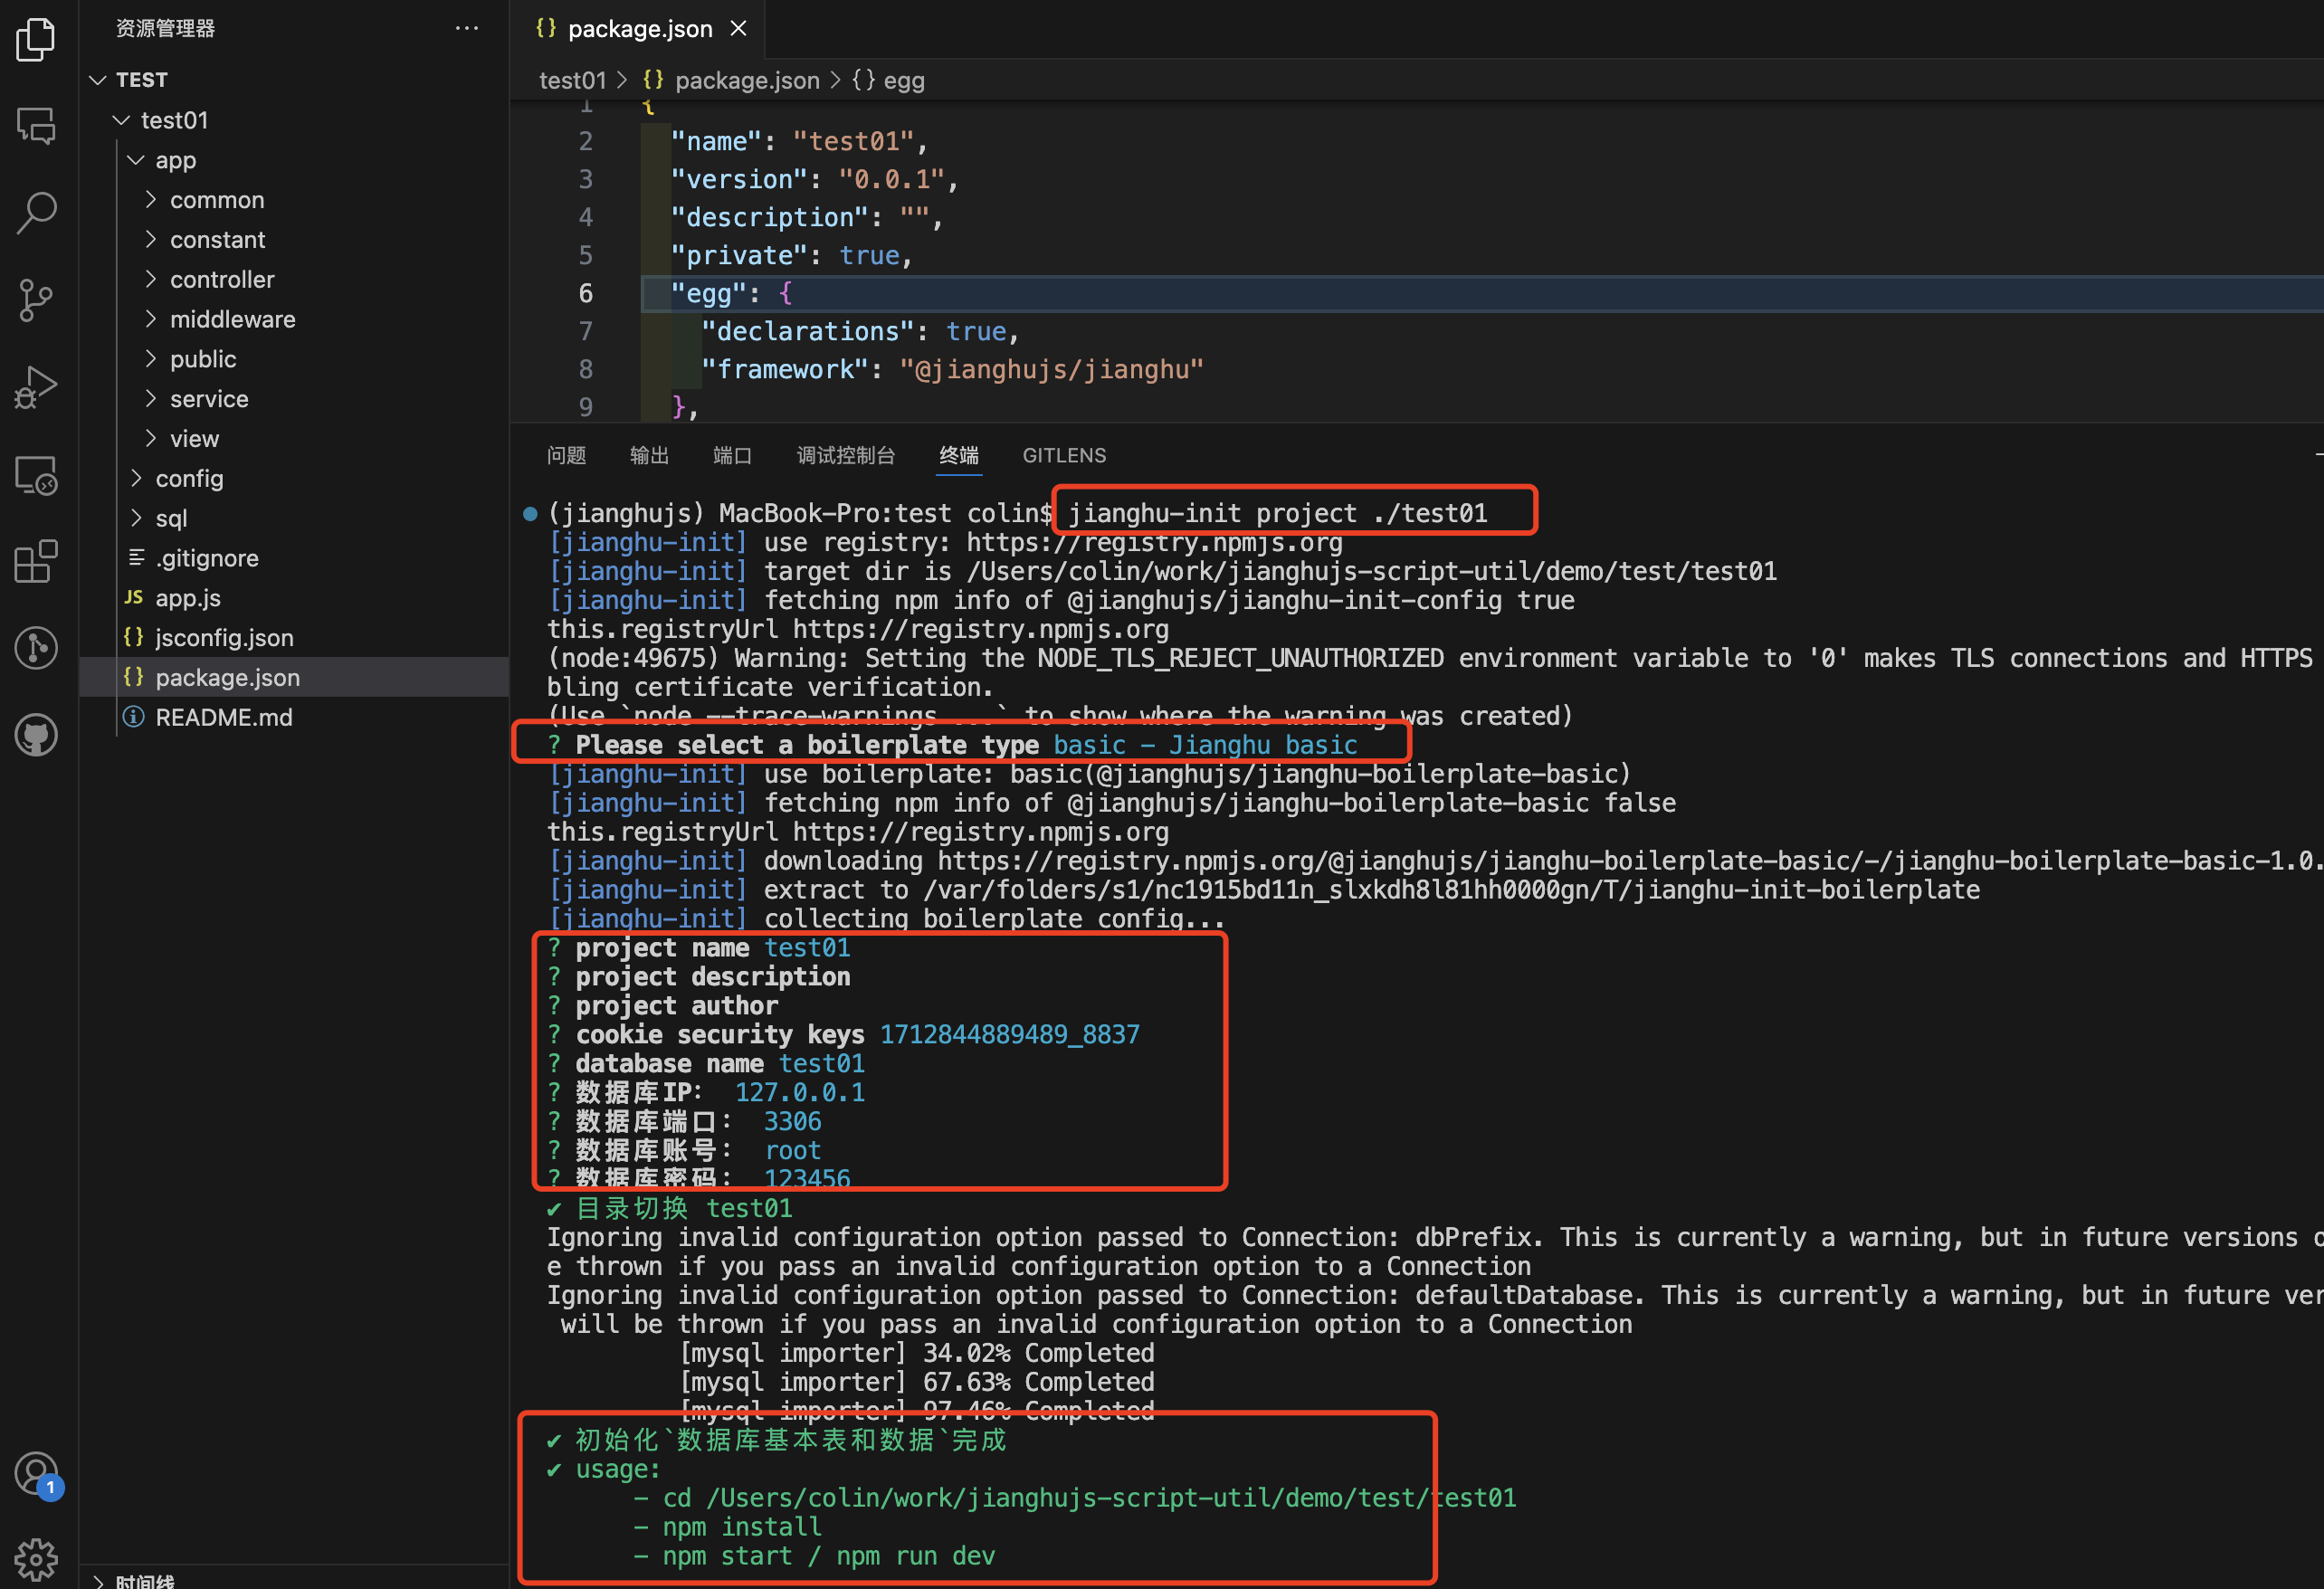
Task: Open the 调试控制台 panel tab
Action: [845, 456]
